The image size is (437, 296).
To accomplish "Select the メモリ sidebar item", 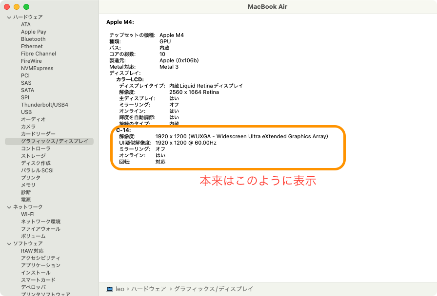I will pos(28,185).
